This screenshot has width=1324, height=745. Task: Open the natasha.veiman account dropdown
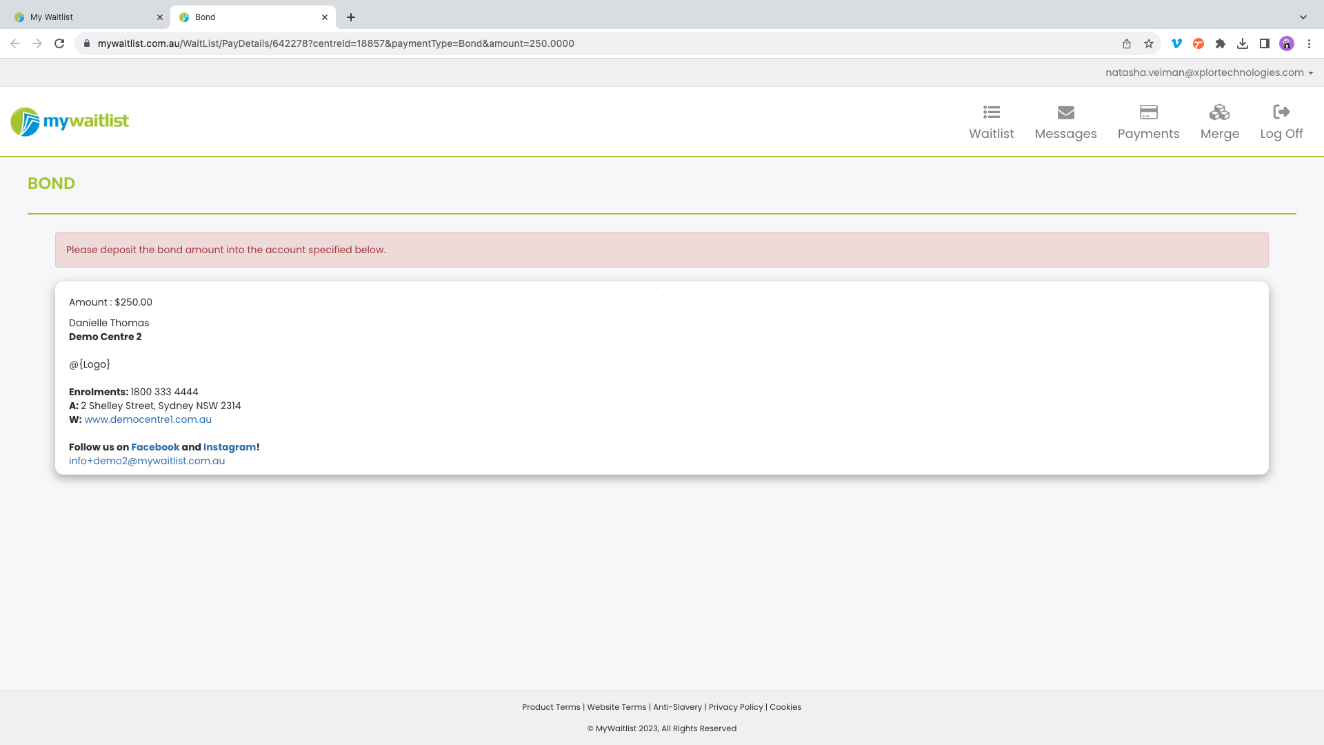pos(1207,72)
